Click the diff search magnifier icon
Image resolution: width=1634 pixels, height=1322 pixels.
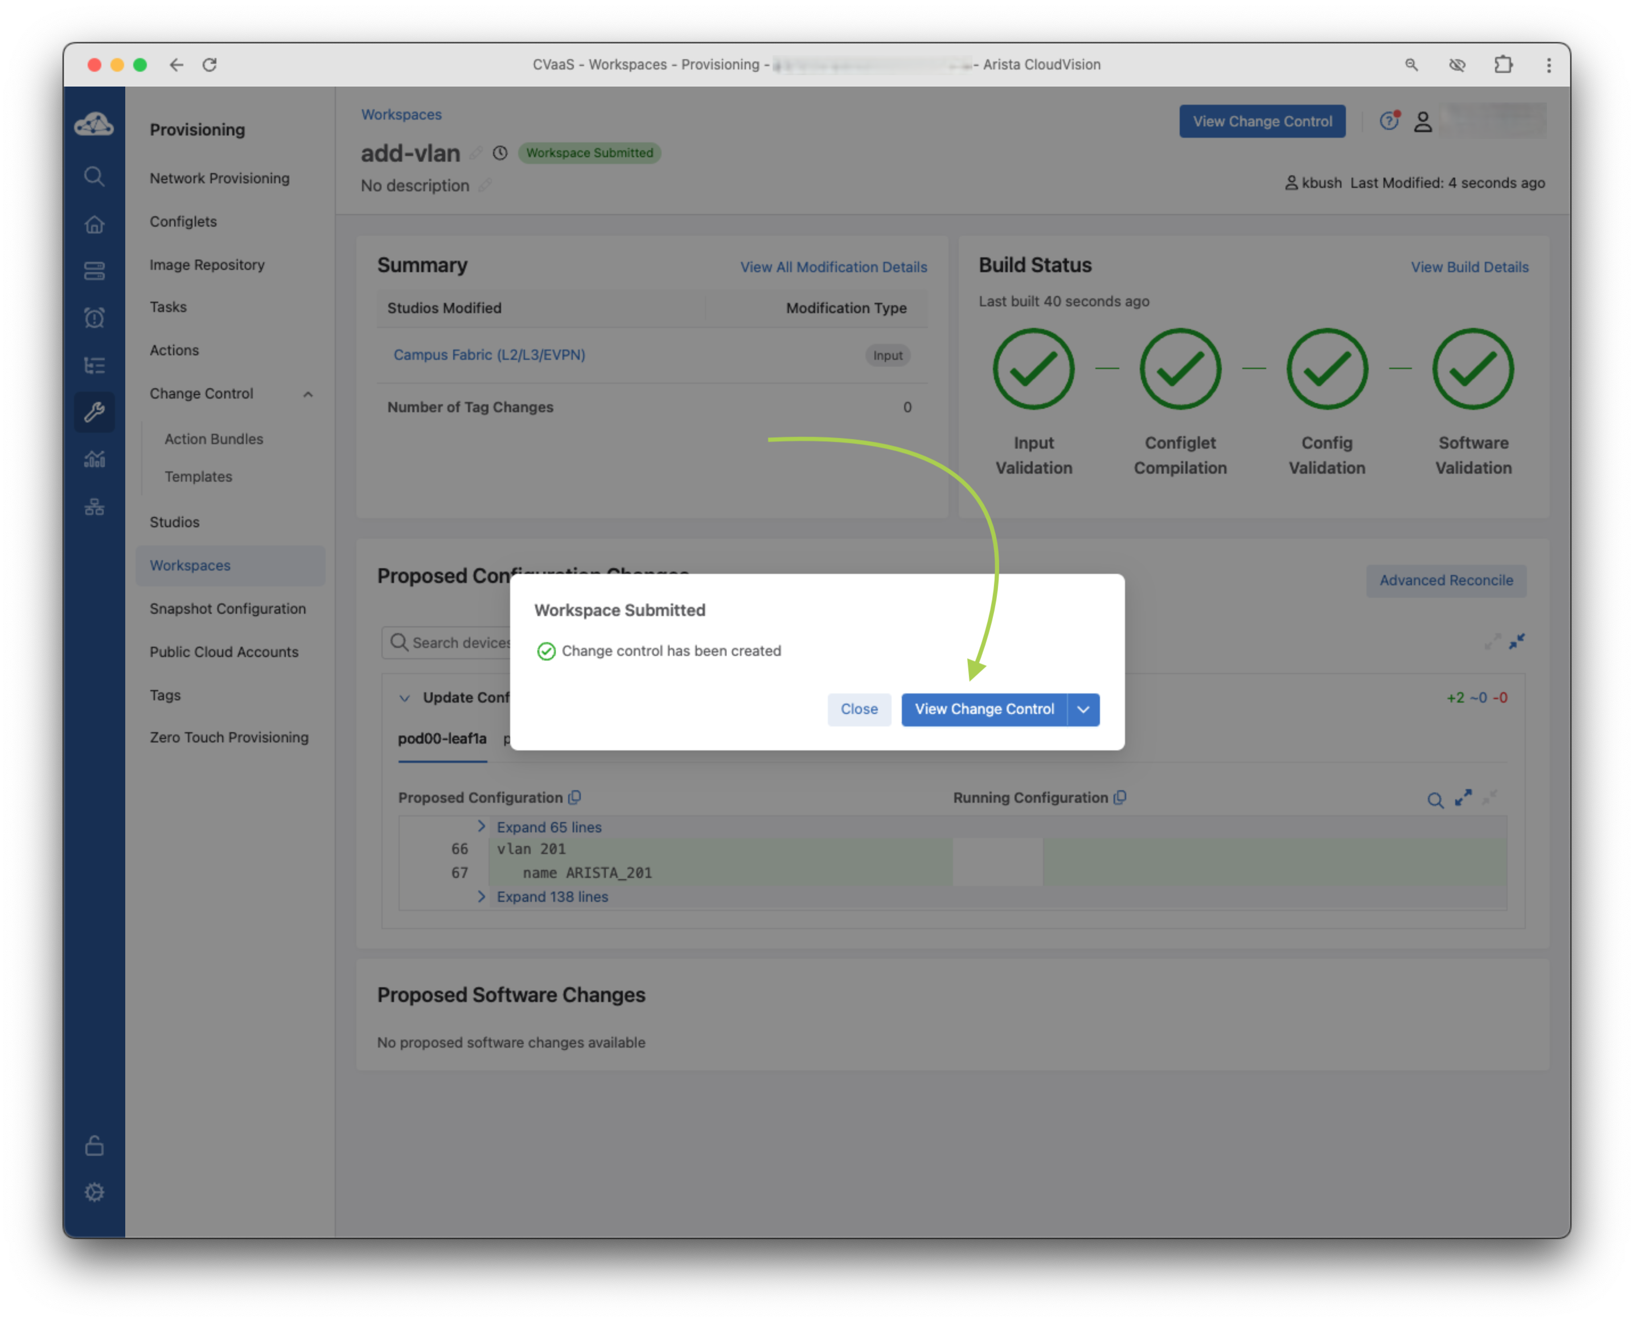[x=1435, y=799]
